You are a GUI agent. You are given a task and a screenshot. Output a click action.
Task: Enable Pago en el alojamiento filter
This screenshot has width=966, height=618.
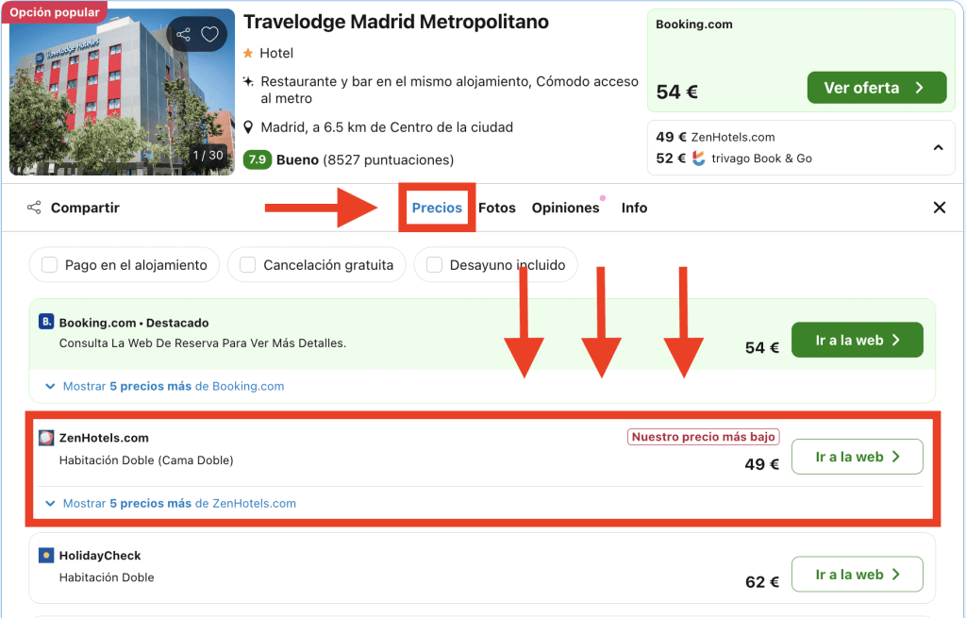pyautogui.click(x=50, y=265)
